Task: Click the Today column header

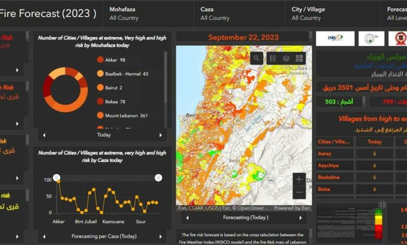Action: [374, 142]
